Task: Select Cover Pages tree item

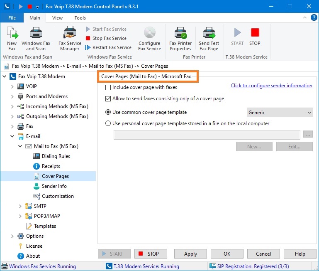Action: [55, 176]
